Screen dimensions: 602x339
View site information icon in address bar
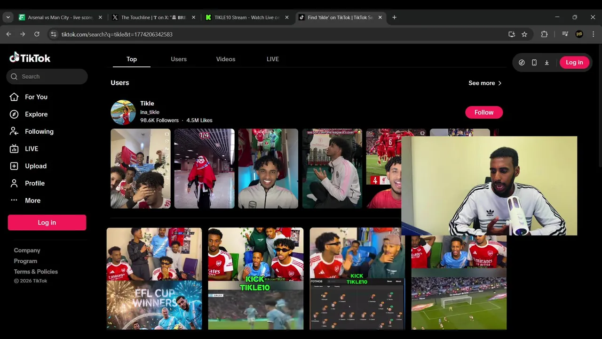click(x=54, y=34)
